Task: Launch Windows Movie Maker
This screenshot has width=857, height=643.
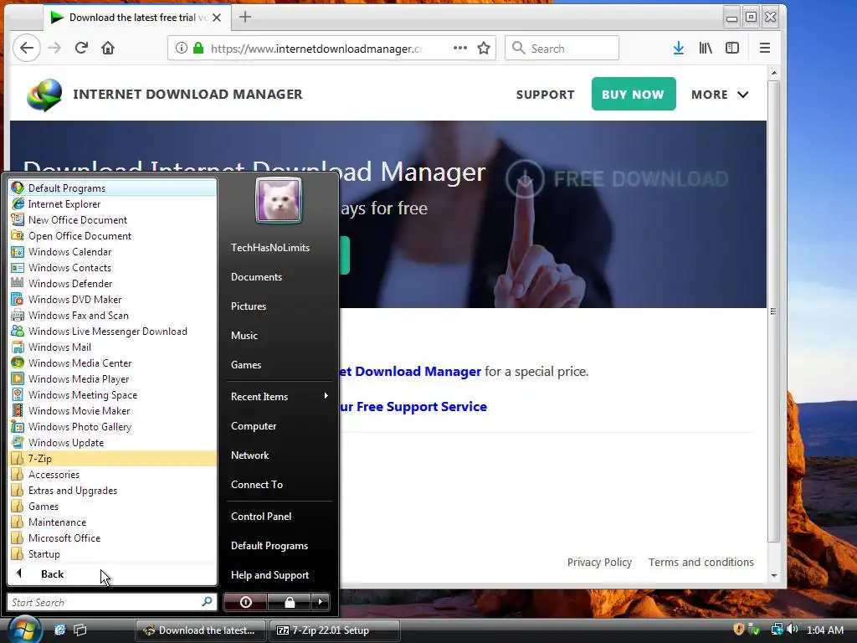Action: [112, 410]
